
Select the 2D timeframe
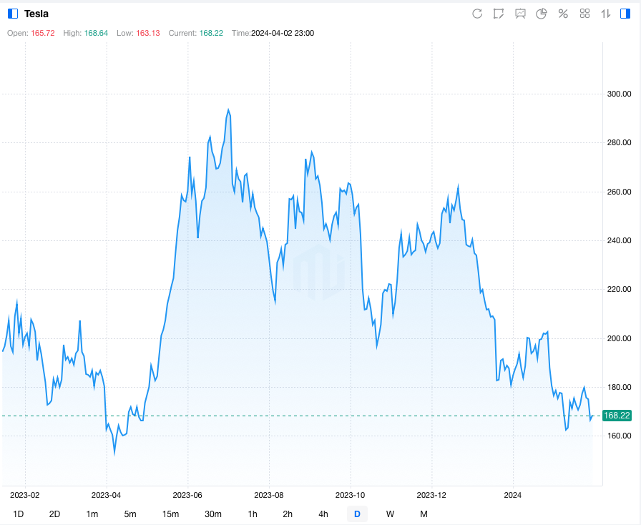pyautogui.click(x=54, y=514)
